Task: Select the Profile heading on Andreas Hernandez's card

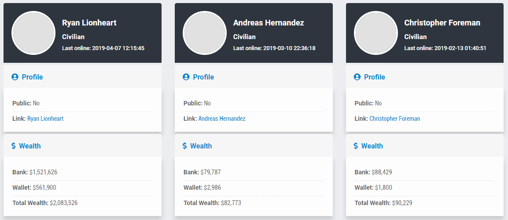Action: 203,77
